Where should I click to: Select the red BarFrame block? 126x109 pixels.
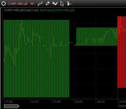(122, 52)
